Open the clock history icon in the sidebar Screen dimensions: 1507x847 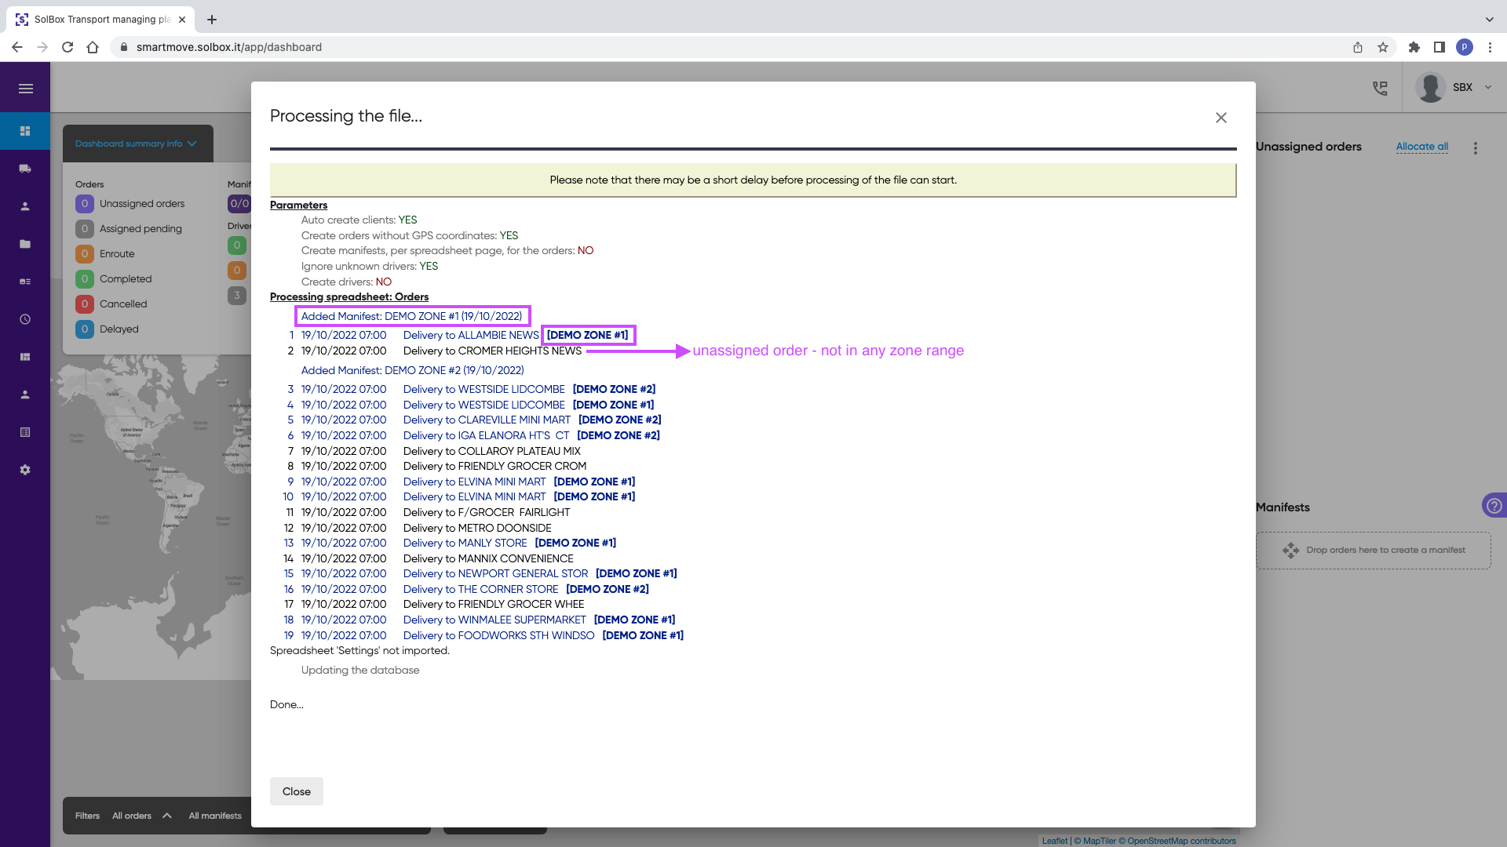pos(25,319)
